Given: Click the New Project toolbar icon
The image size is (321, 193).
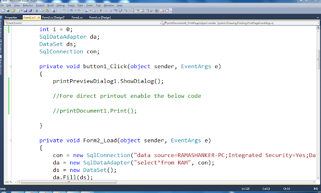Looking at the screenshot, I should point(3,11).
